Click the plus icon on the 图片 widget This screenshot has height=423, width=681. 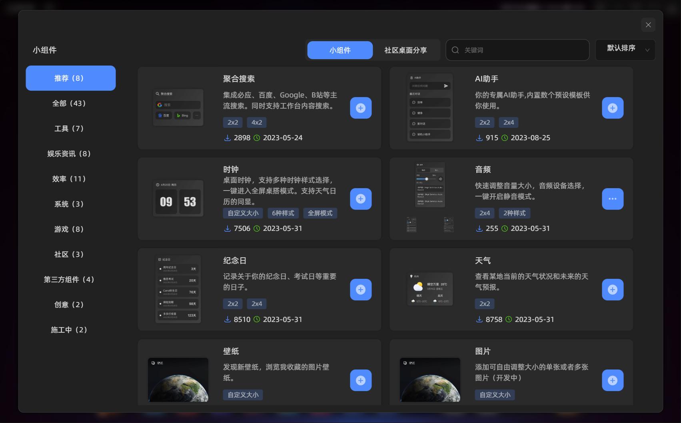coord(612,380)
